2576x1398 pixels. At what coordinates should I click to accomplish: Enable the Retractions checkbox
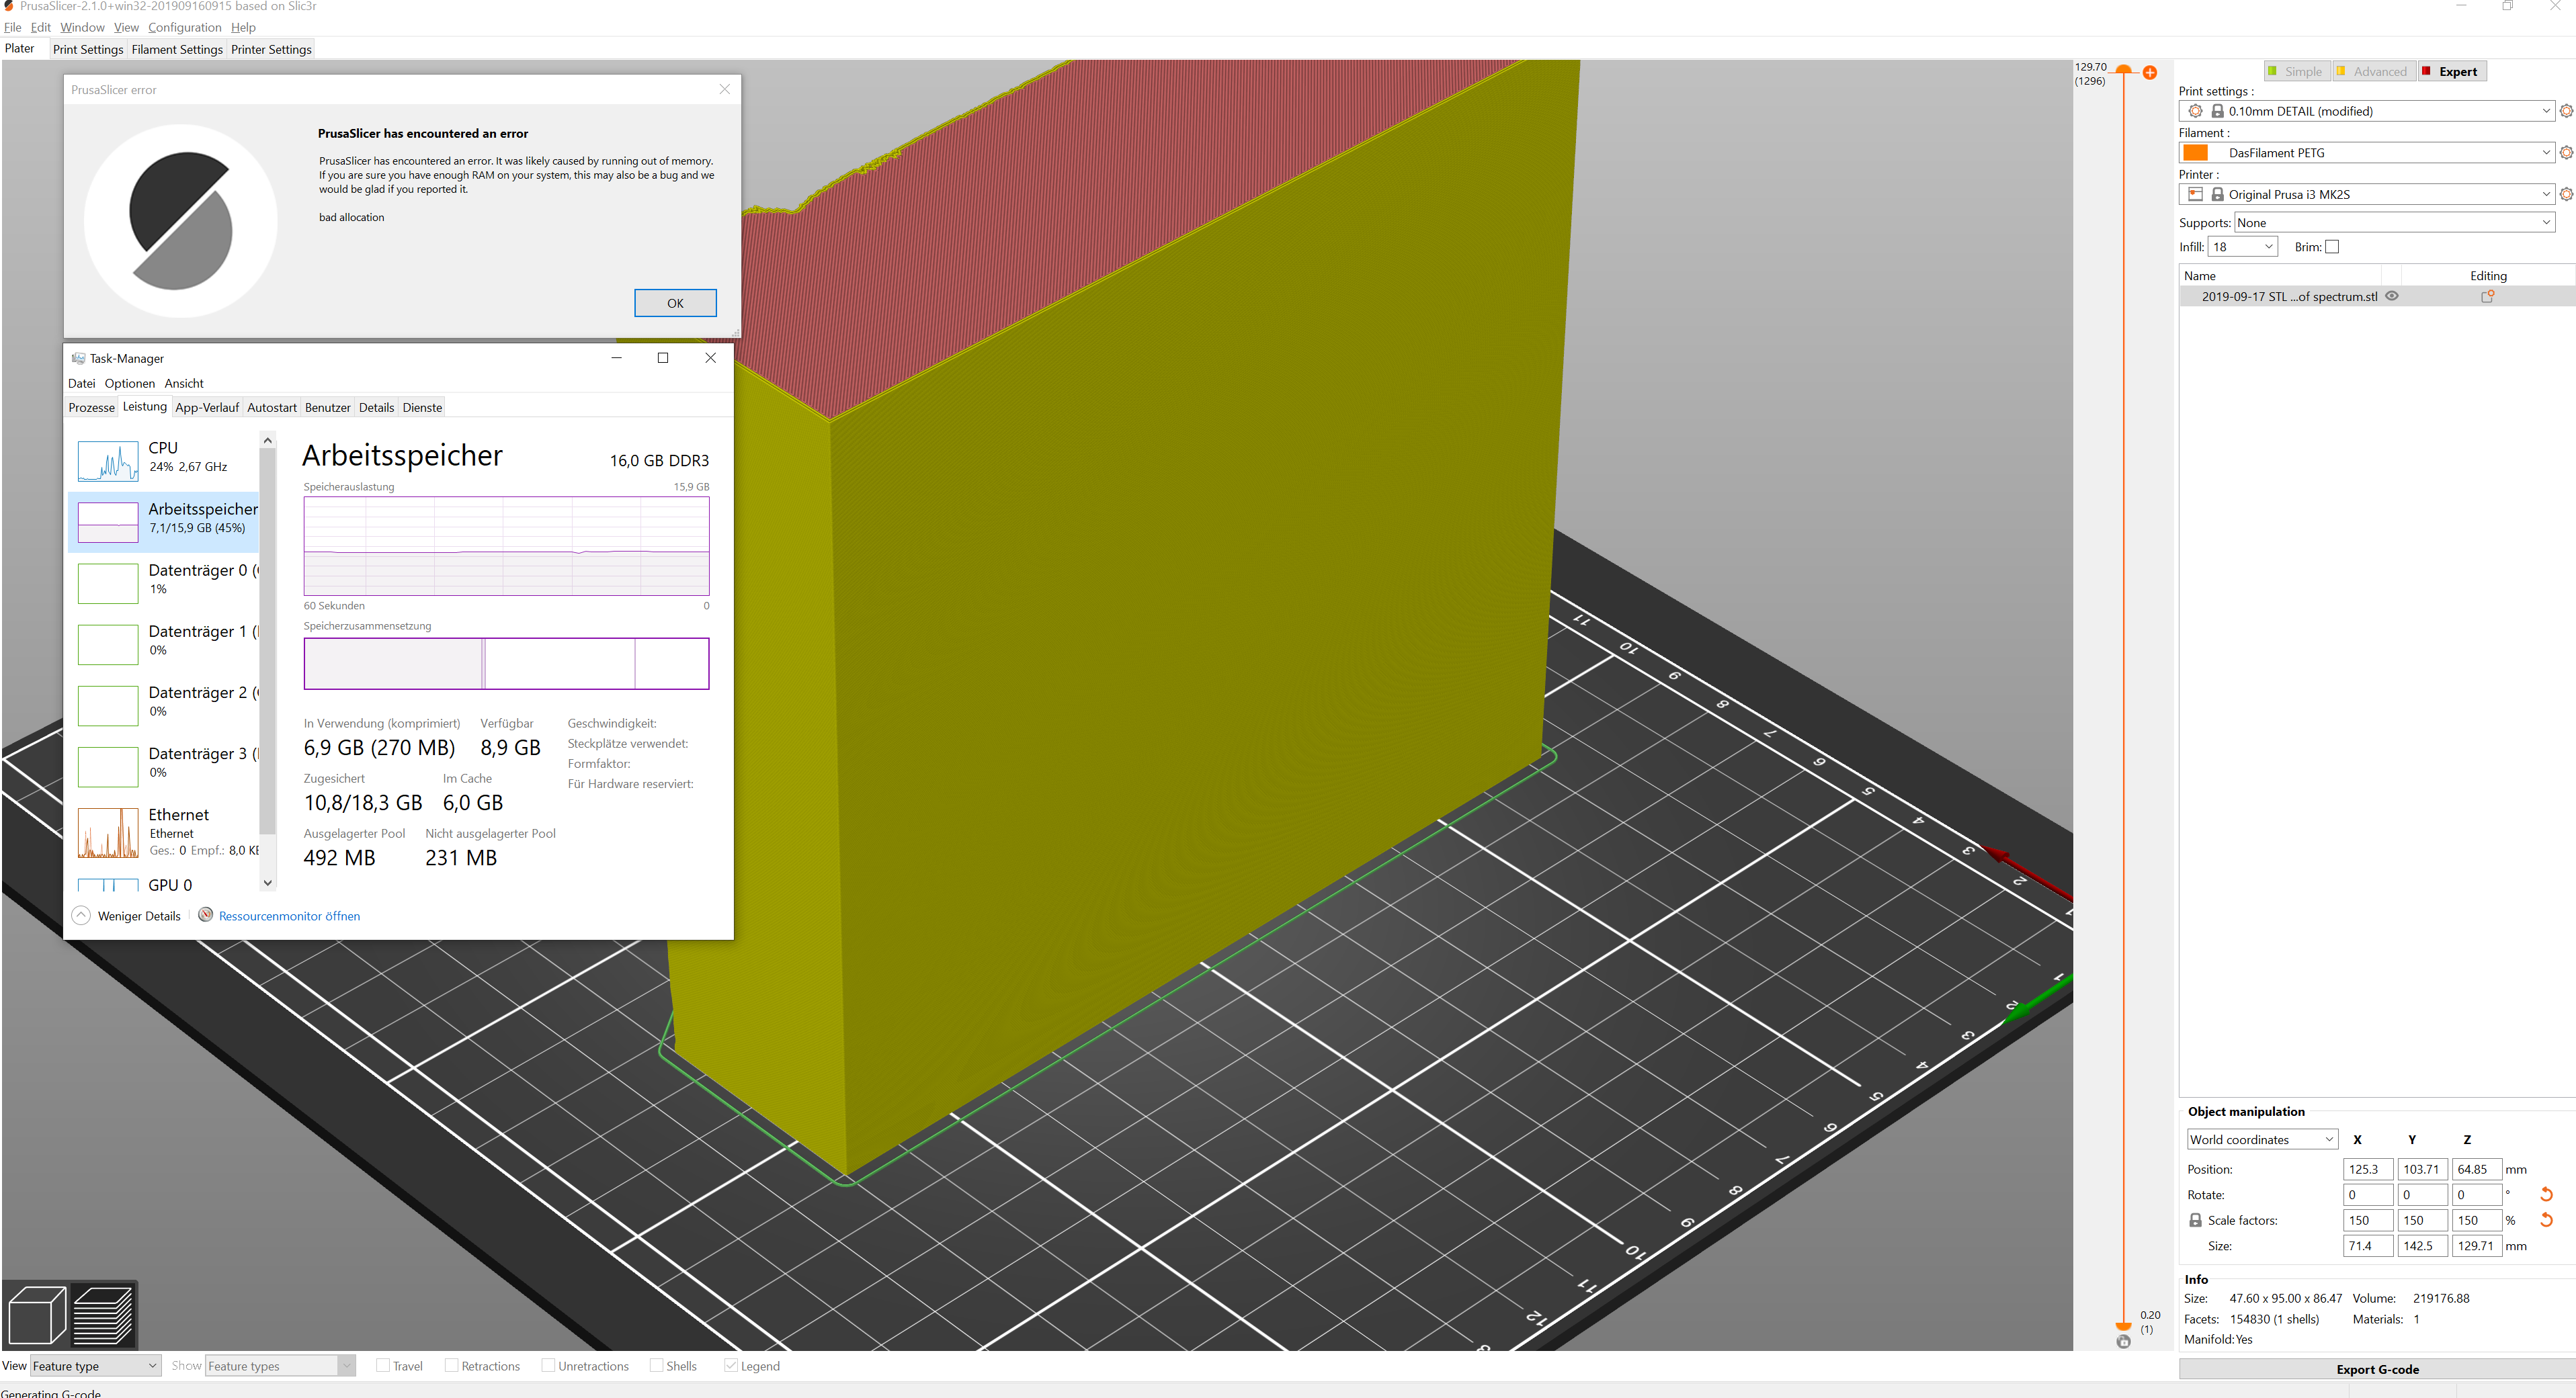451,1365
